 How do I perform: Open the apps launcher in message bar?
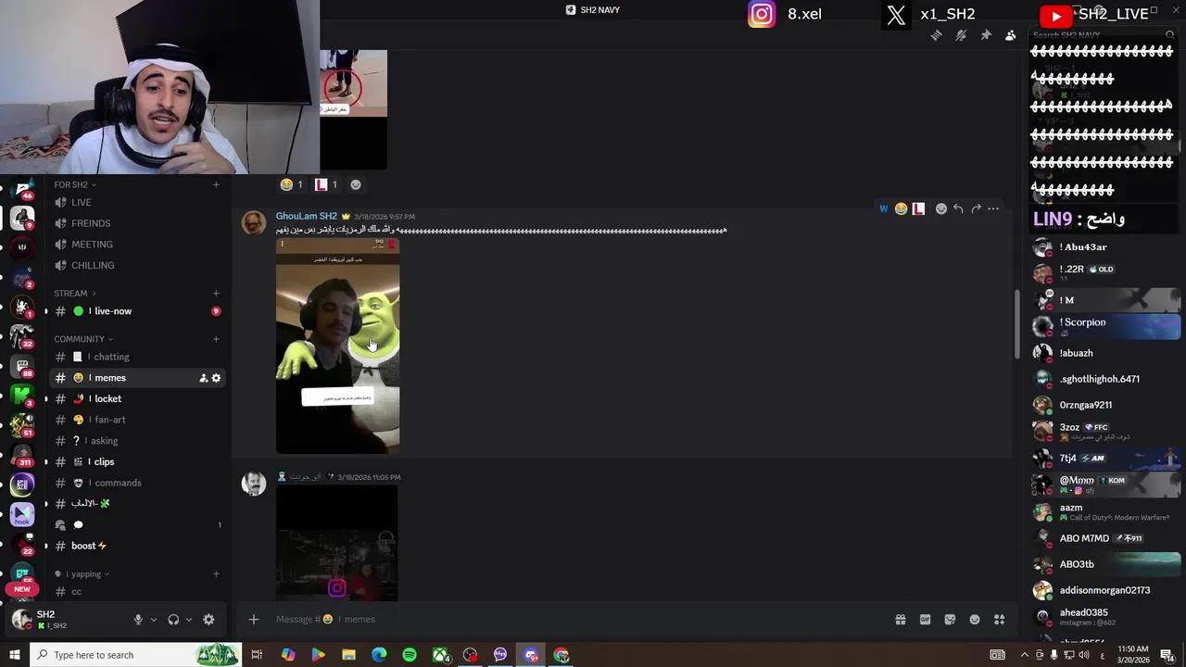pyautogui.click(x=999, y=620)
